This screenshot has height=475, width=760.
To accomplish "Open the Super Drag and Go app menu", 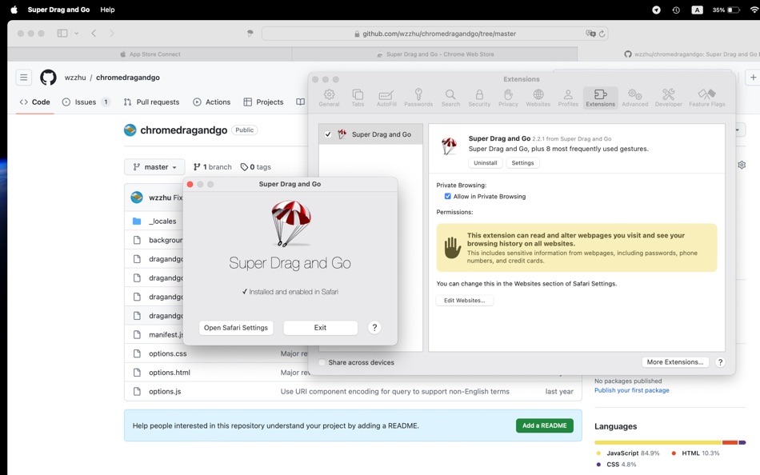I will pos(58,10).
